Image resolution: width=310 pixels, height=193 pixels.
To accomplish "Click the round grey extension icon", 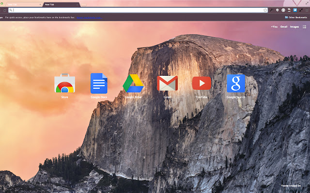I will 283,10.
